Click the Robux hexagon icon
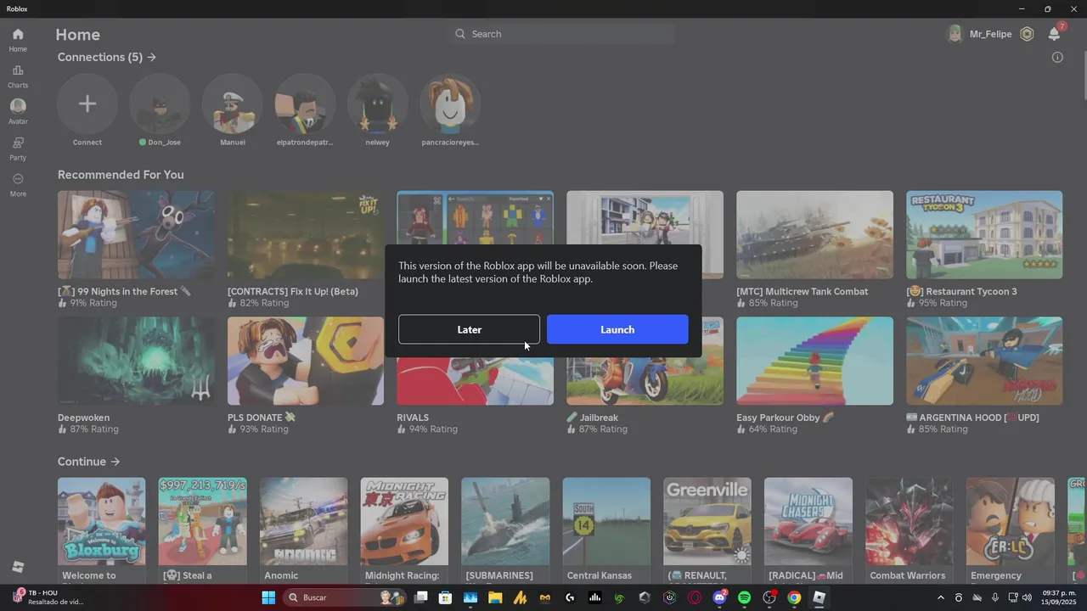Viewport: 1087px width, 611px height. point(1027,34)
